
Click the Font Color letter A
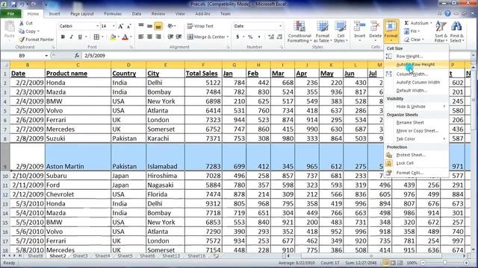click(x=125, y=37)
